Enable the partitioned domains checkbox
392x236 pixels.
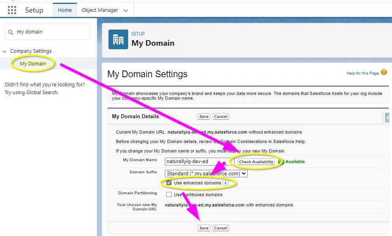[169, 194]
